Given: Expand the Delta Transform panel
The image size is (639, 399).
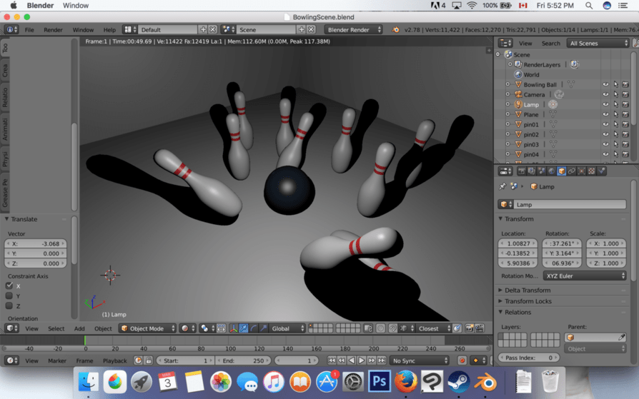Looking at the screenshot, I should click(x=527, y=291).
